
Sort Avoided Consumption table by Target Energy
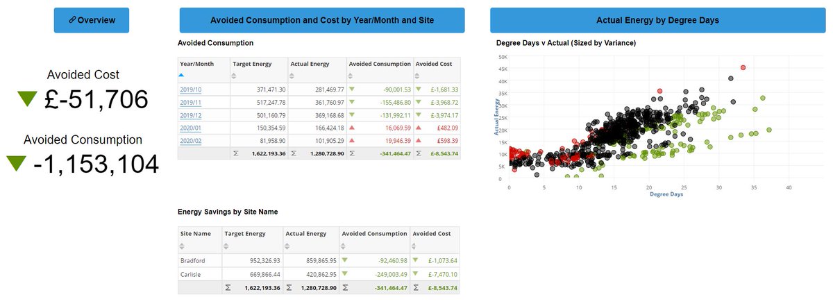pyautogui.click(x=235, y=76)
